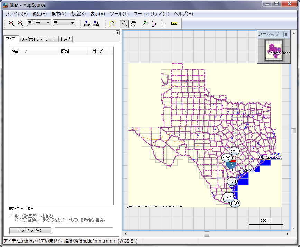Click the map's scroll down arrow

pyautogui.click(x=294, y=228)
